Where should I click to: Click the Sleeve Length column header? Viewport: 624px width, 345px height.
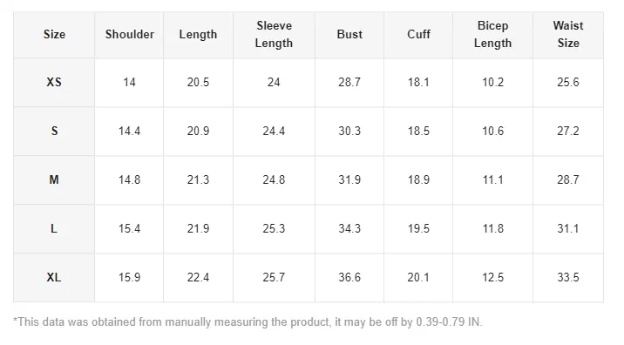pyautogui.click(x=274, y=35)
